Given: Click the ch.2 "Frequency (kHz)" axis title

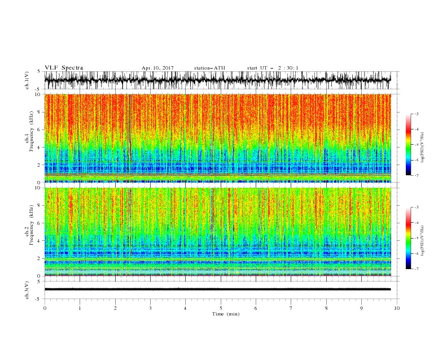Looking at the screenshot, I should point(32,224).
